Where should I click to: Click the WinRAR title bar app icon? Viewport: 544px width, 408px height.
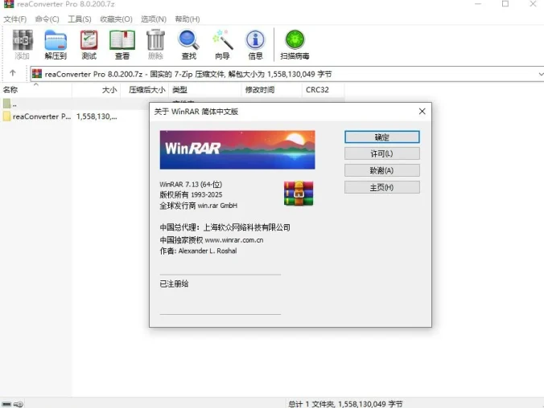click(x=9, y=4)
